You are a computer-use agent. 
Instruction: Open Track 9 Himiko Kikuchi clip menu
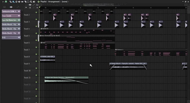pos(110,63)
